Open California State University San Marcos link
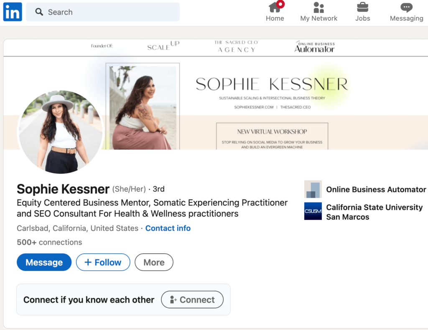 click(x=374, y=212)
